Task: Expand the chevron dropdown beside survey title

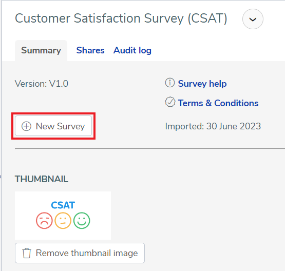Action: (x=253, y=19)
